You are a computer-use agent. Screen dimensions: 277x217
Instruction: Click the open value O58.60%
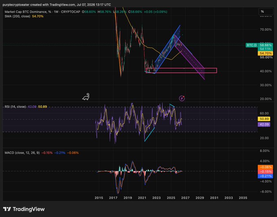click(x=89, y=12)
